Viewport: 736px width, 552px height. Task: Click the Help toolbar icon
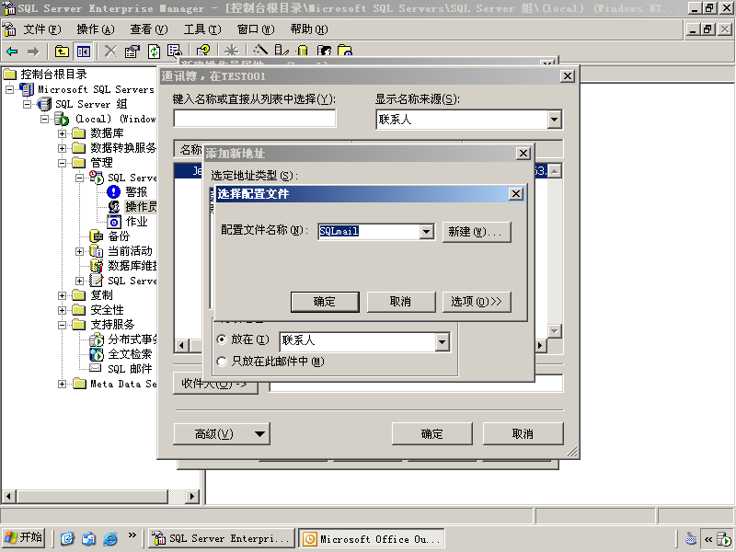(x=203, y=51)
